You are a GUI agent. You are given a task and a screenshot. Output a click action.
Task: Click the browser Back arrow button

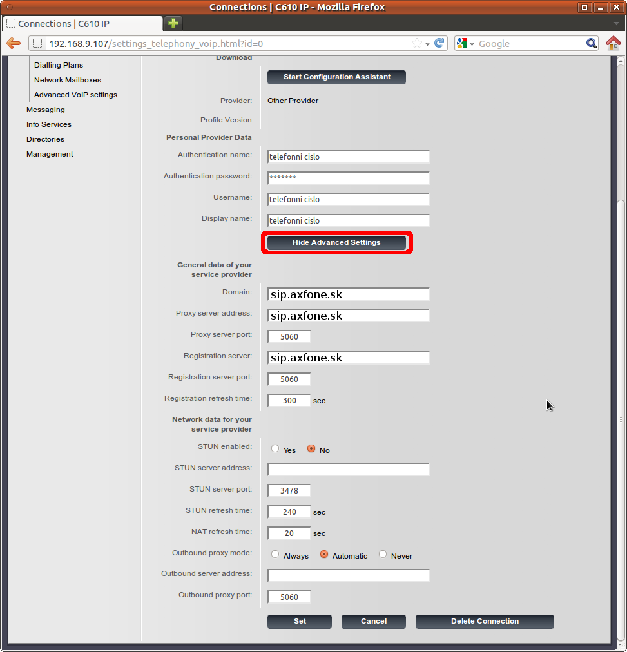point(13,43)
